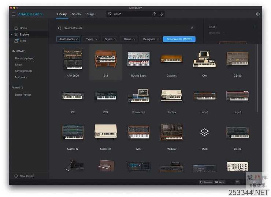Open the hamburger main menu

14,14
